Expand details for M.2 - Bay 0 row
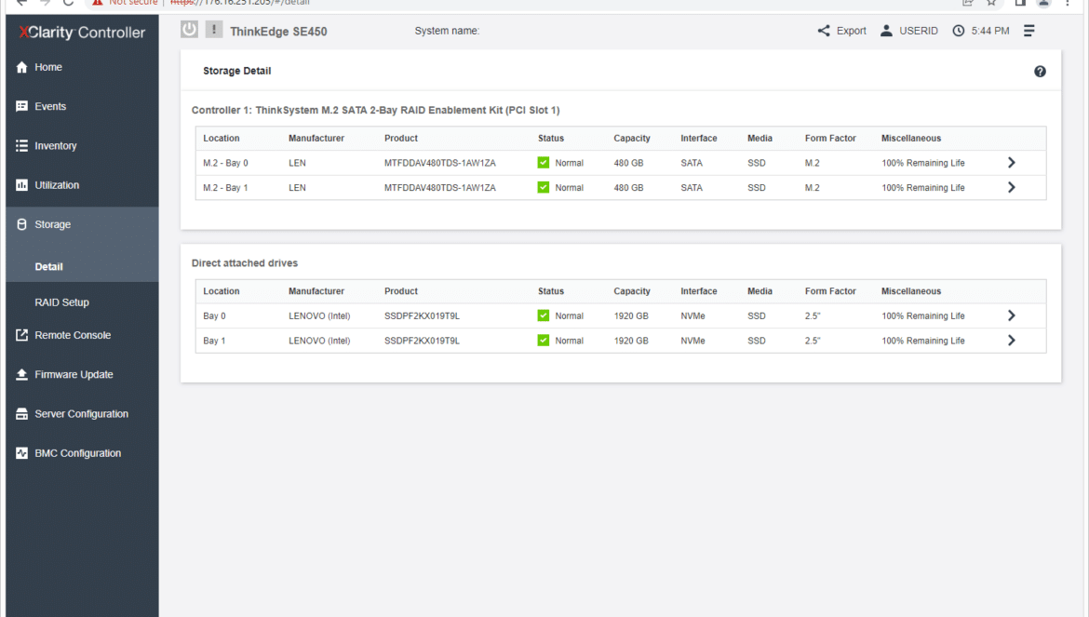1089x617 pixels. coord(1011,163)
